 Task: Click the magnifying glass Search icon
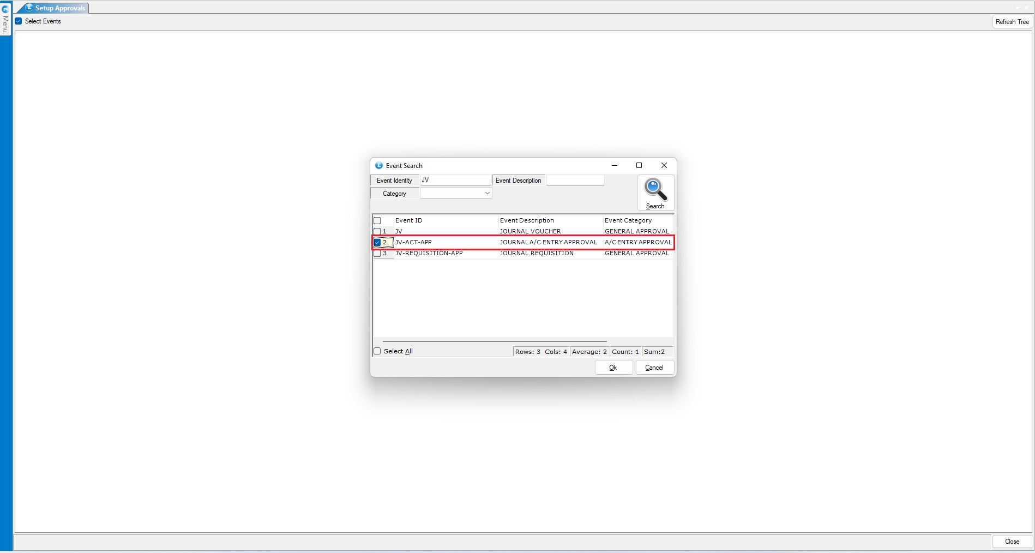click(x=655, y=189)
